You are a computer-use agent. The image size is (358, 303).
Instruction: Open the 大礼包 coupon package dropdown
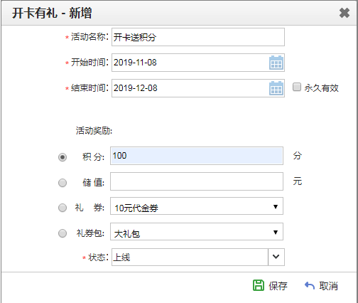coord(197,232)
